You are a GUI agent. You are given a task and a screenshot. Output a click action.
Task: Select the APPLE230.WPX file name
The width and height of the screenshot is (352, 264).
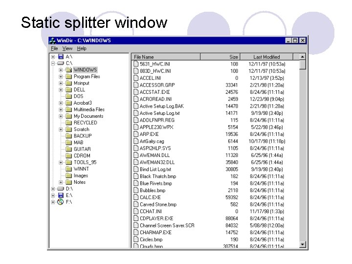(x=156, y=127)
